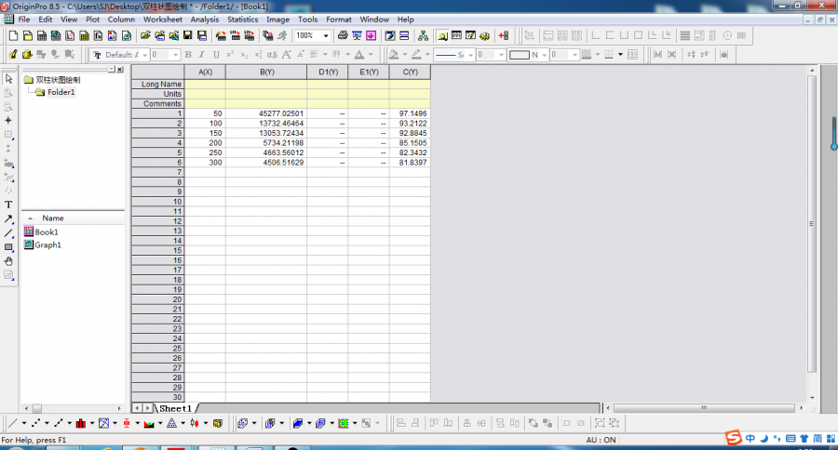Image resolution: width=838 pixels, height=450 pixels.
Task: Open the 100% zoom level dropdown
Action: [325, 35]
